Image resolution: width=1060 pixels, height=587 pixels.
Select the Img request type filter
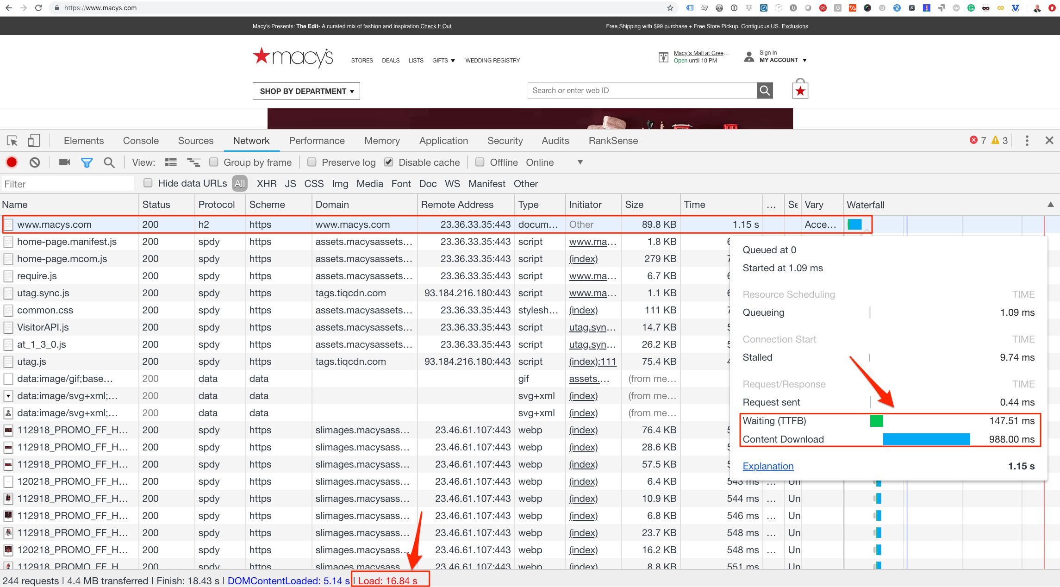340,183
